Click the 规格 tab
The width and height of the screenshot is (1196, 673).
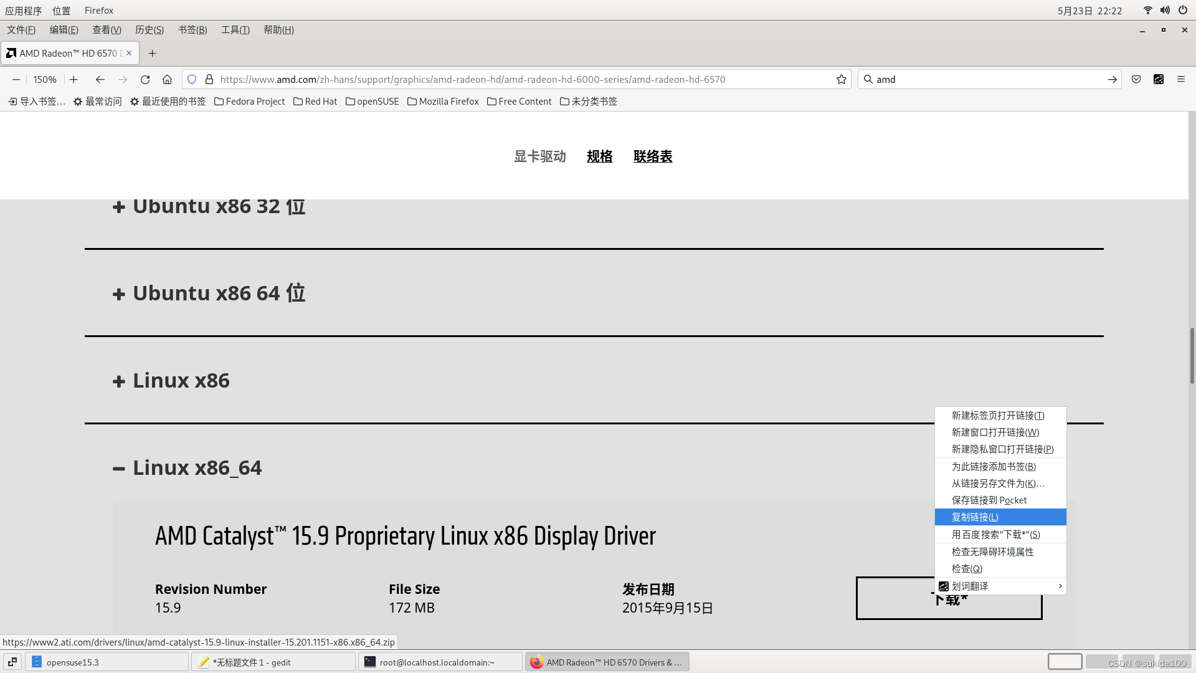(x=600, y=156)
